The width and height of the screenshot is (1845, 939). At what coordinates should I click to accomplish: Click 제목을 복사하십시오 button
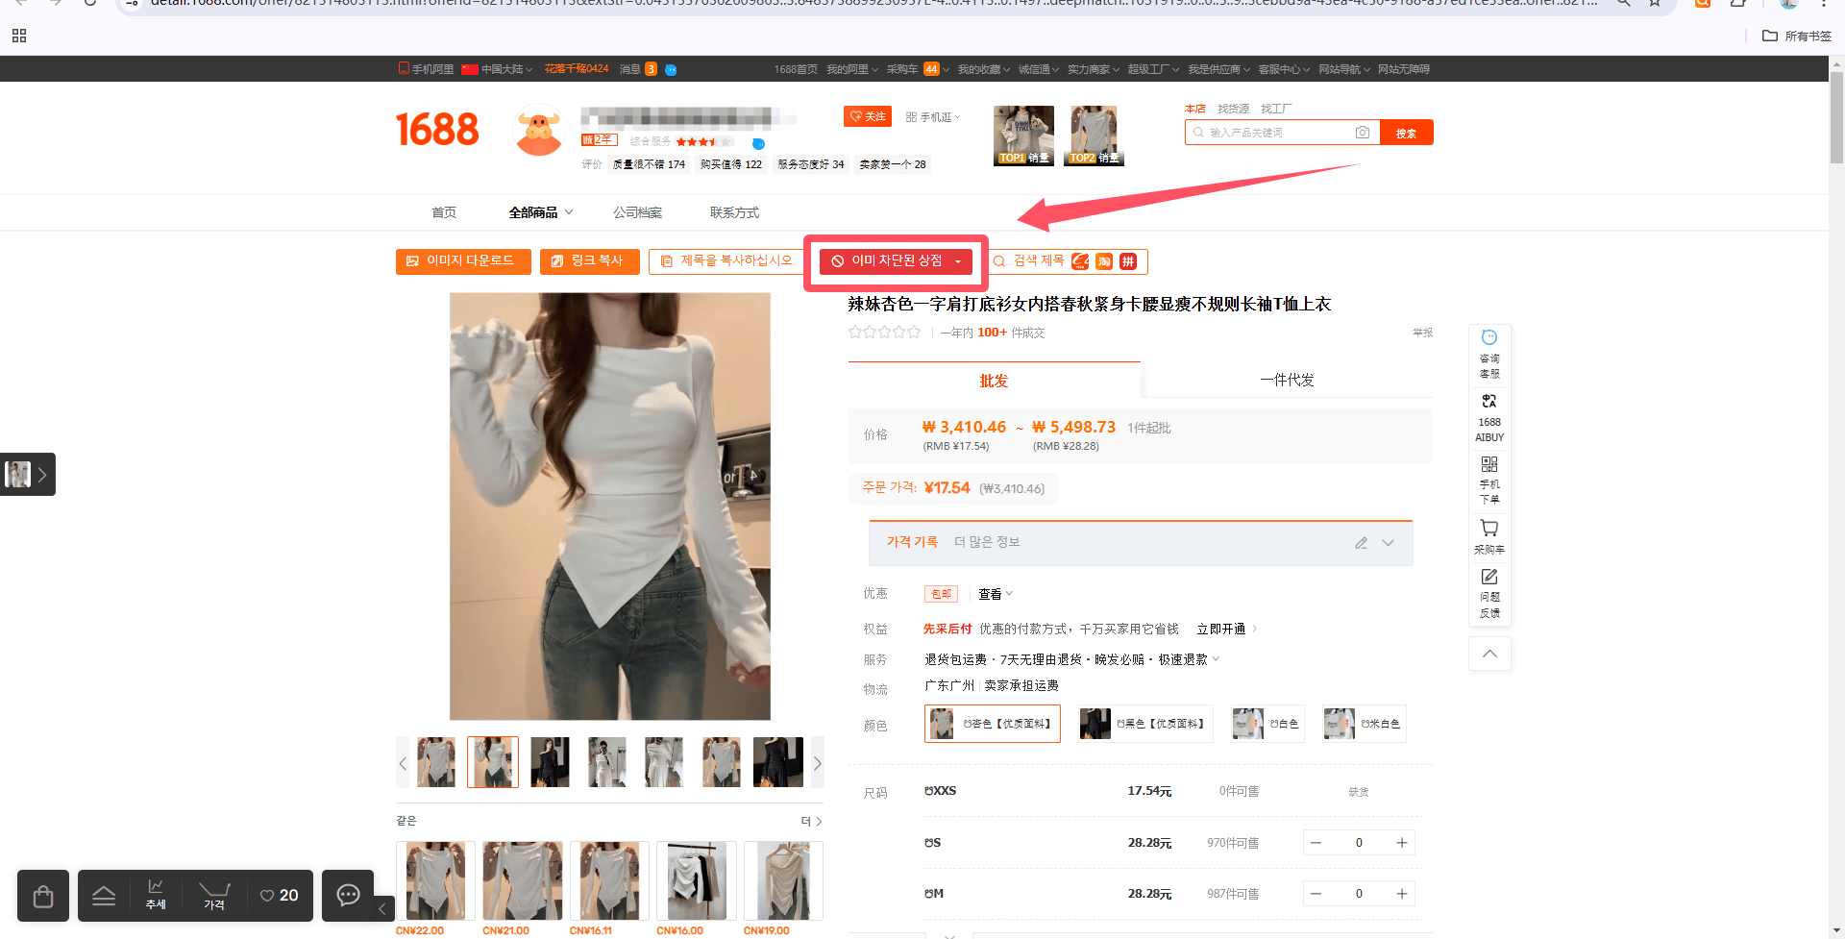coord(726,261)
